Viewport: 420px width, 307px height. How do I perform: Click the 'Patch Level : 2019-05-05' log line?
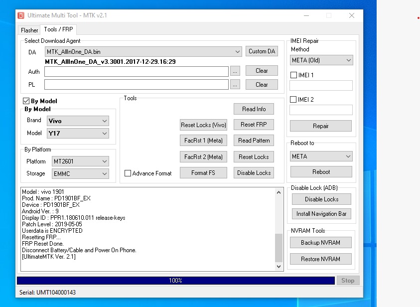pos(52,224)
